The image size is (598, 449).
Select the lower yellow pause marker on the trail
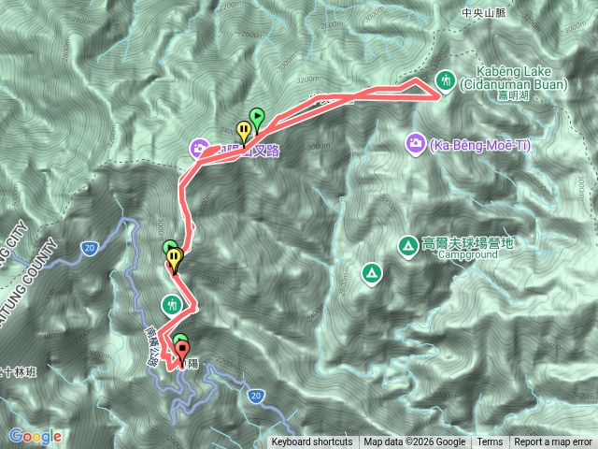click(x=175, y=258)
